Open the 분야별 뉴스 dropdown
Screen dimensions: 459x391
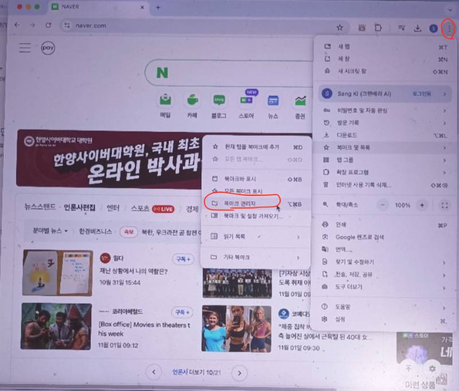[x=50, y=231]
